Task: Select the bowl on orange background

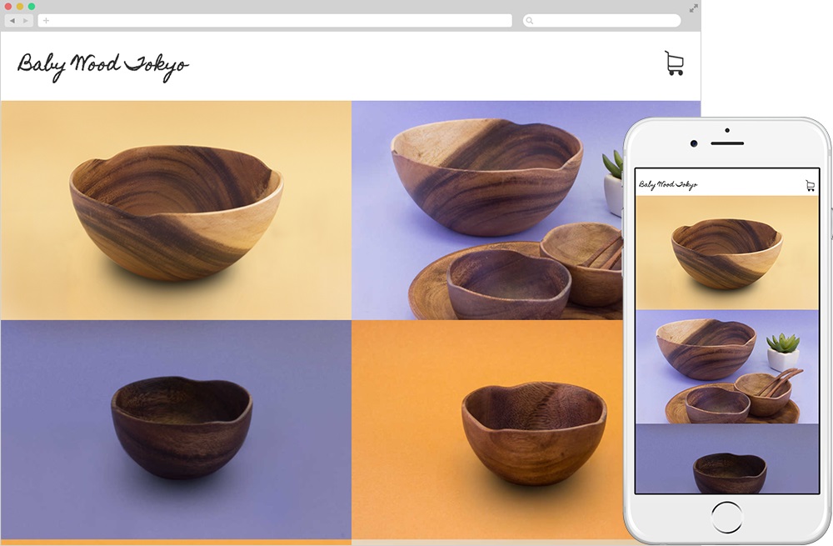Action: pos(486,429)
